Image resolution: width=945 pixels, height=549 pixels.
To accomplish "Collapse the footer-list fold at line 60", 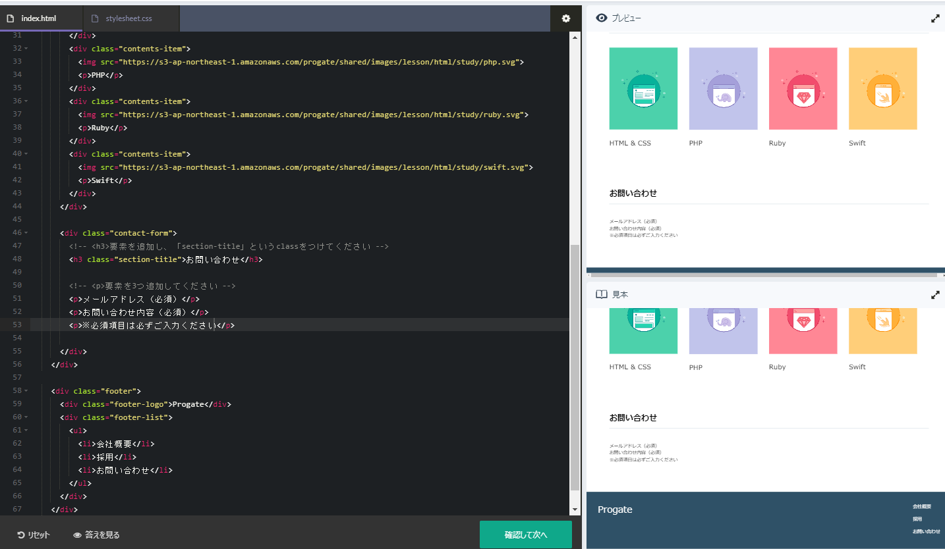I will click(26, 417).
